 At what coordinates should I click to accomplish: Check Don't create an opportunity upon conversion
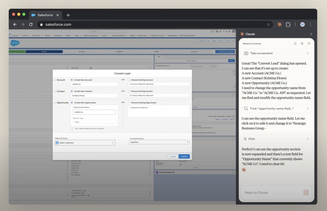72,129
